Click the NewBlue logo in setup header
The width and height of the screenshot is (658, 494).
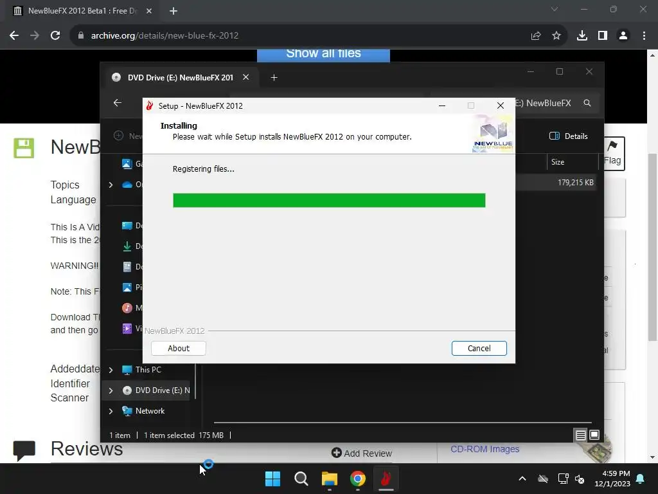click(x=493, y=134)
